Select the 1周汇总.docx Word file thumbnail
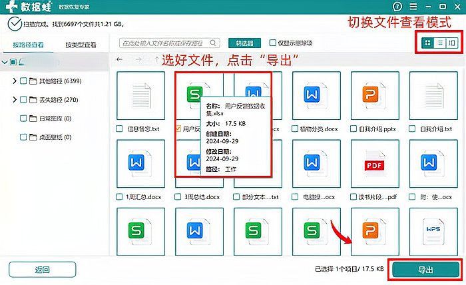This screenshot has width=466, height=285. click(x=141, y=164)
